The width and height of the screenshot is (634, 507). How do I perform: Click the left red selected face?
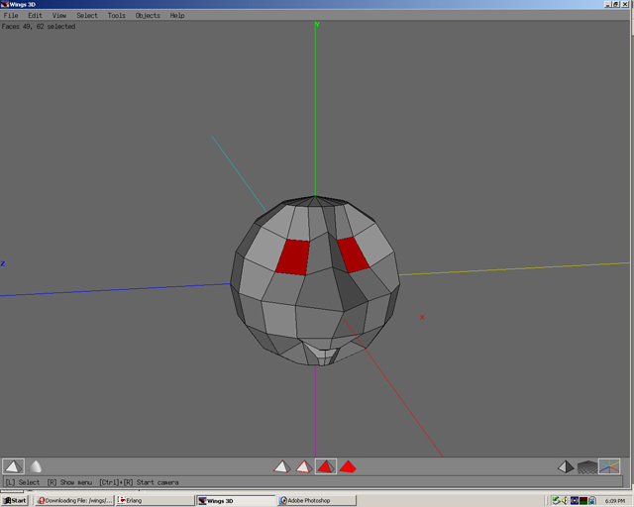point(293,256)
